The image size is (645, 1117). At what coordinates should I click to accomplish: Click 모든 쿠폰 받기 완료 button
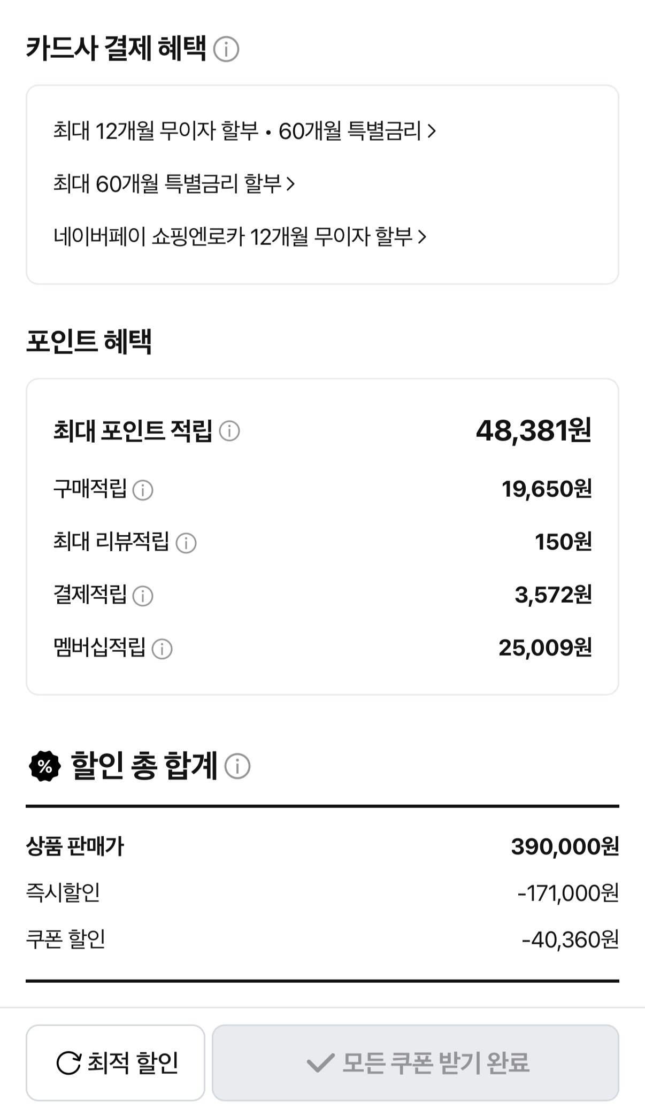(x=416, y=1062)
